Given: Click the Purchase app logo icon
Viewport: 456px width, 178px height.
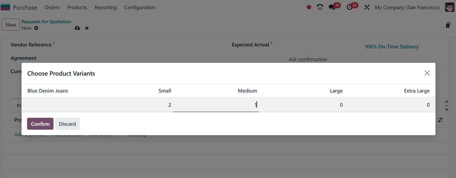Looking at the screenshot, I should point(6,7).
